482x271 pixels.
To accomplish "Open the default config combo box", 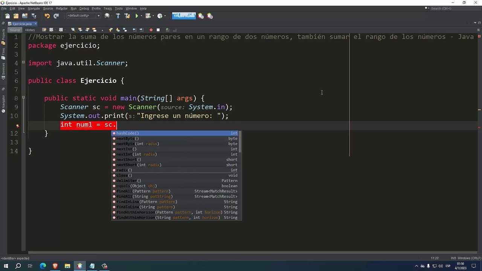I will 84,15.
